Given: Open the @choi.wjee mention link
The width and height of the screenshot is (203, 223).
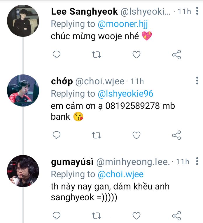Looking at the screenshot, I should coord(121,174).
